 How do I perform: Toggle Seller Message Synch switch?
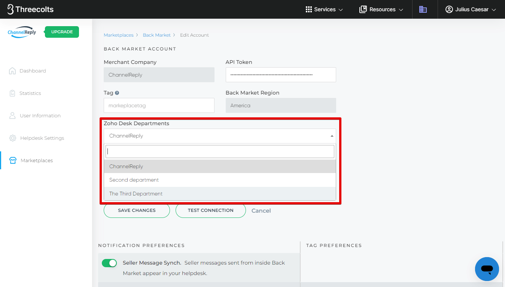[x=109, y=263]
